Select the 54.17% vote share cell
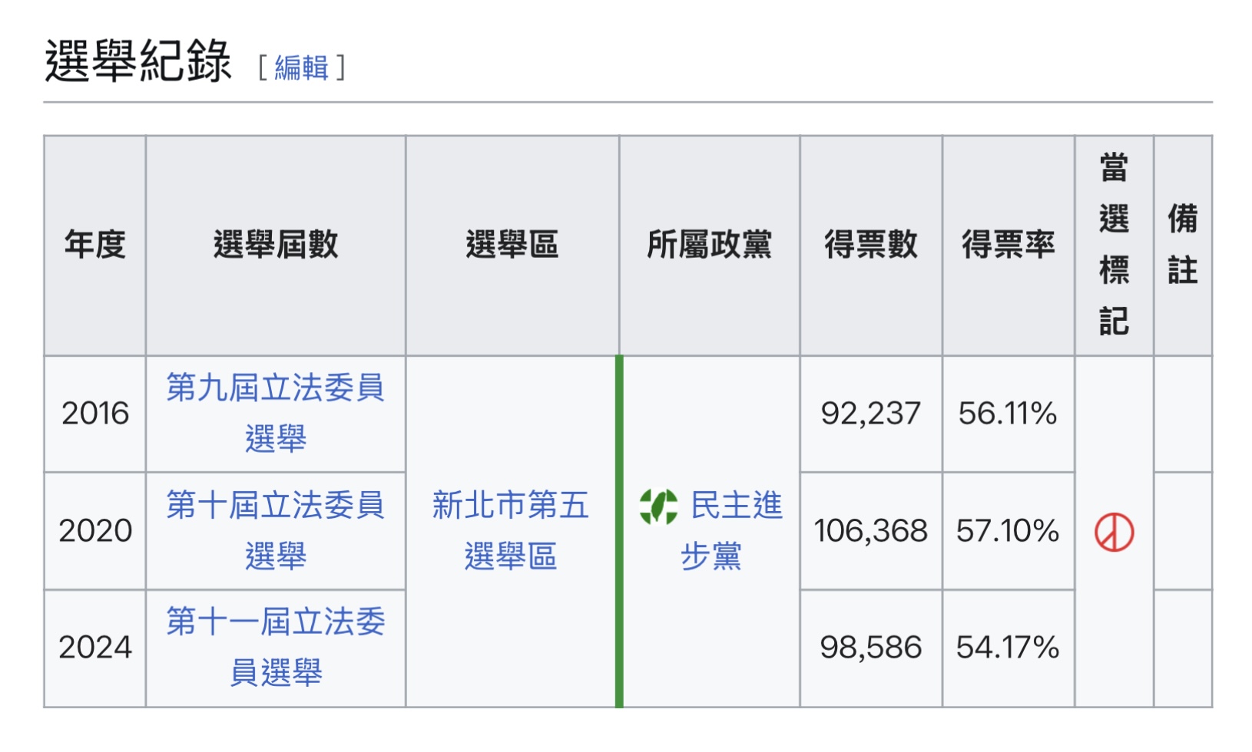 (x=1008, y=648)
